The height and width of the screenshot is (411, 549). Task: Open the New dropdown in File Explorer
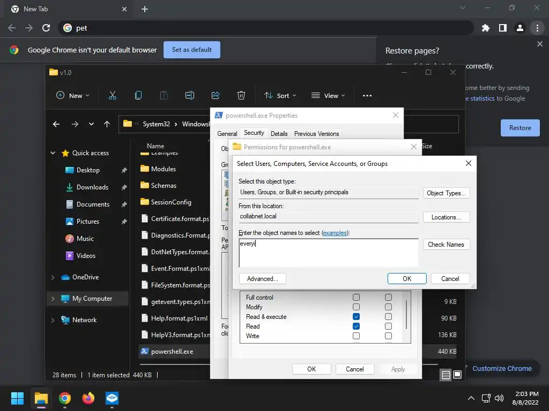point(73,95)
